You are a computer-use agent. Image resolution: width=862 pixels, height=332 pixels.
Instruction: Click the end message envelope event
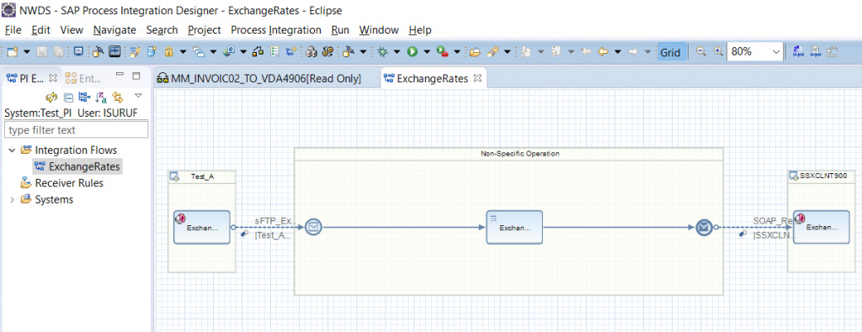(x=705, y=227)
